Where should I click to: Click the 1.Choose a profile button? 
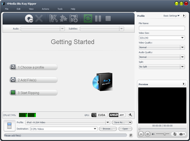click(x=33, y=67)
